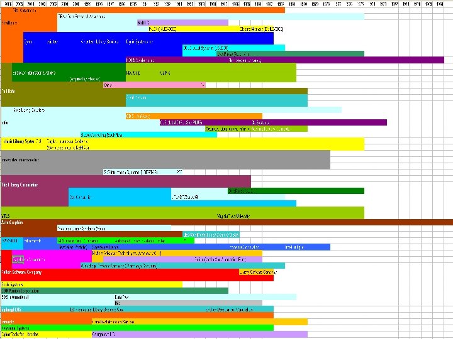Select The Library Corporation label
The width and height of the screenshot is (453, 339).
coord(20,185)
